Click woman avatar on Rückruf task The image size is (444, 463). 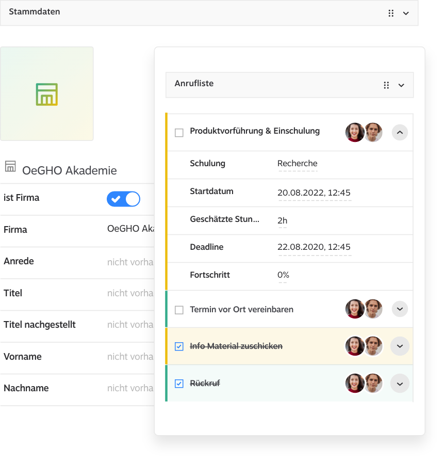355,384
